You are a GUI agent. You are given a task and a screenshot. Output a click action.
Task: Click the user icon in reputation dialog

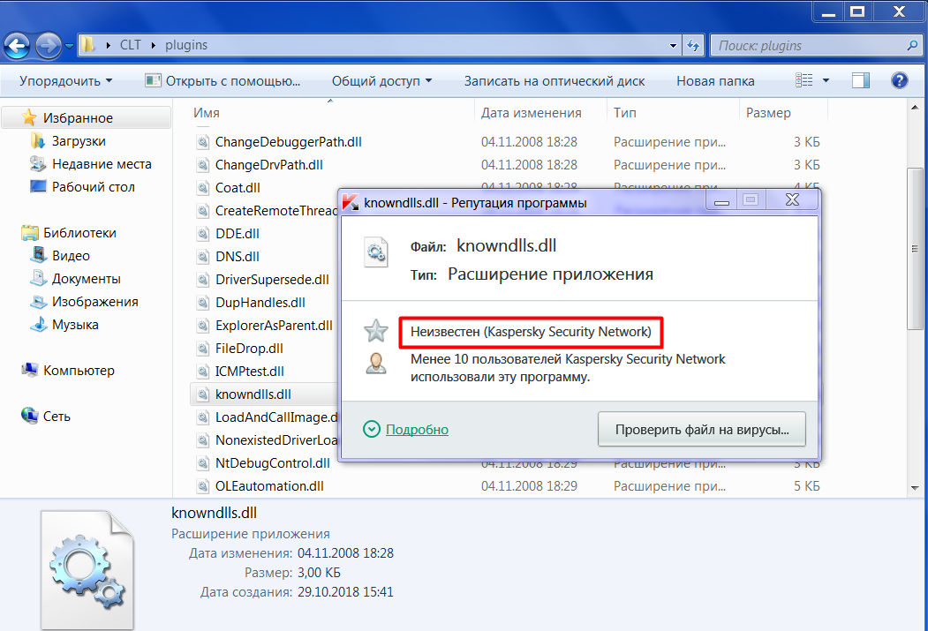(376, 364)
